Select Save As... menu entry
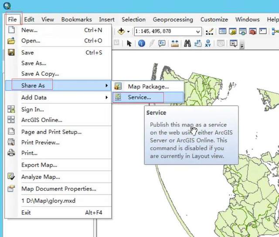The height and width of the screenshot is (237, 279). 58,63
